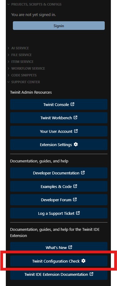Open the Twinit Console button

[x=59, y=104]
